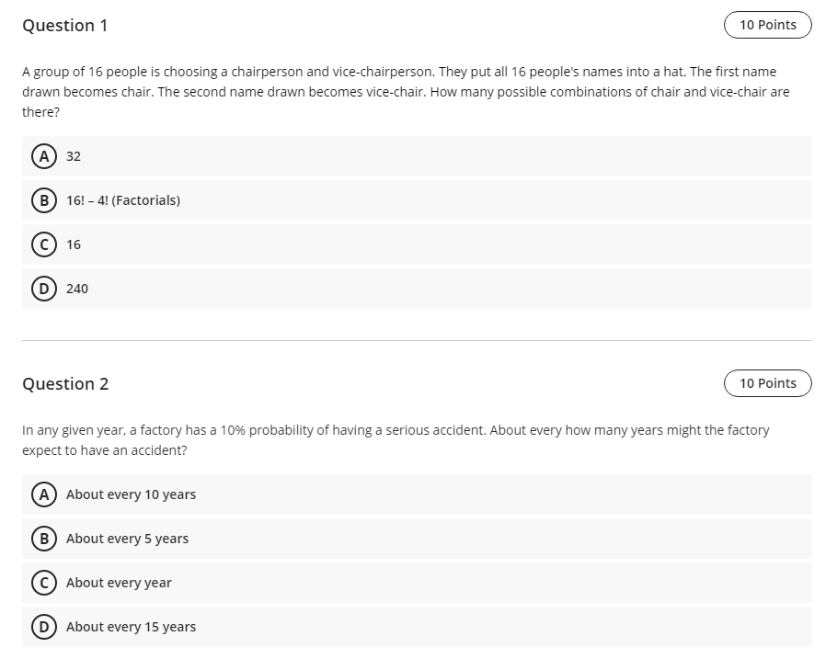826x659 pixels.
Task: Click circled letter C icon in Question 2
Action: [x=43, y=583]
